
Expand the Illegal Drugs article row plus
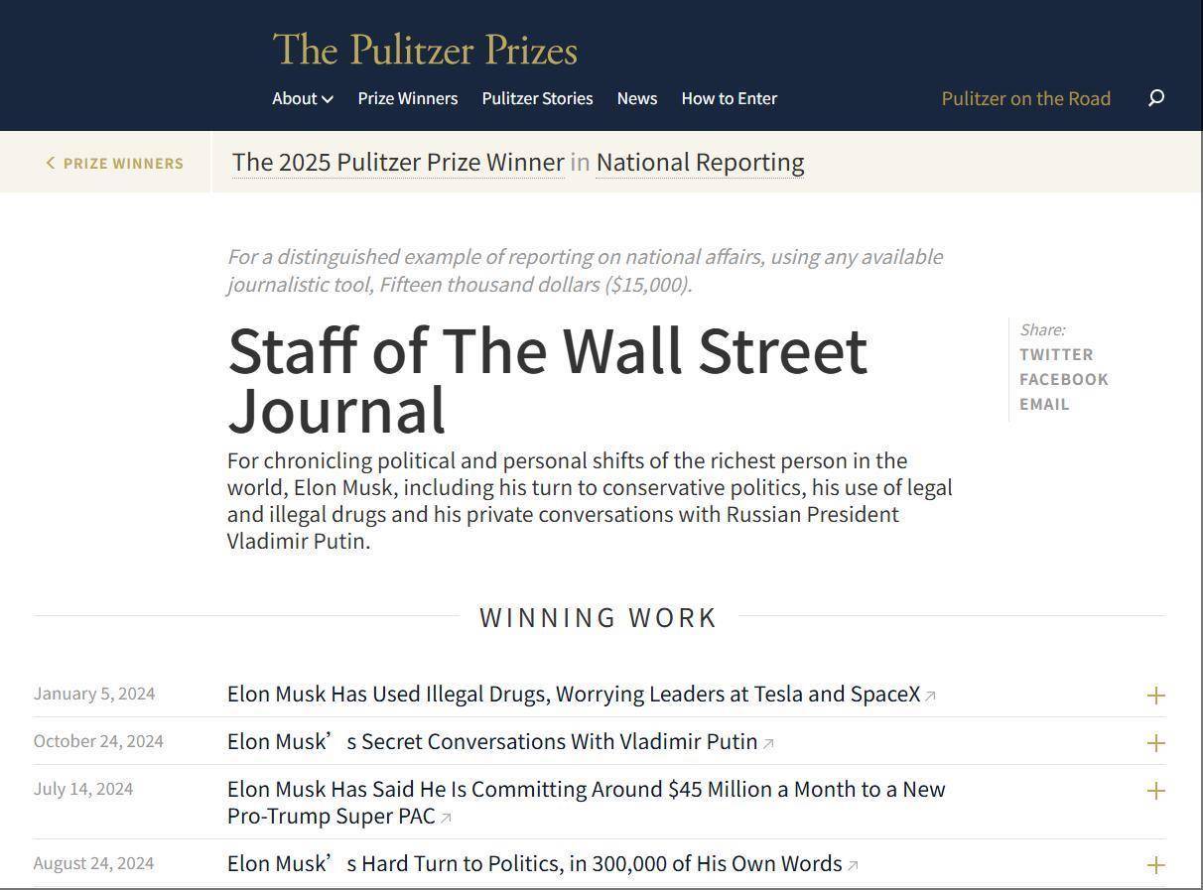[1155, 696]
